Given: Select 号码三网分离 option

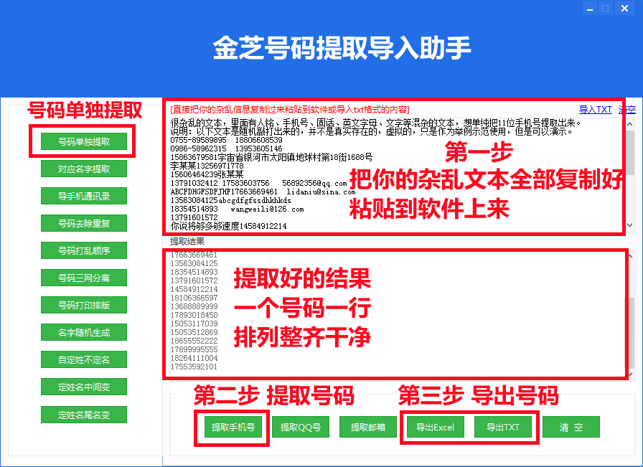Looking at the screenshot, I should [x=84, y=278].
